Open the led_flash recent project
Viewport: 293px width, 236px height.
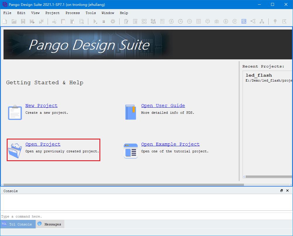[x=259, y=75]
